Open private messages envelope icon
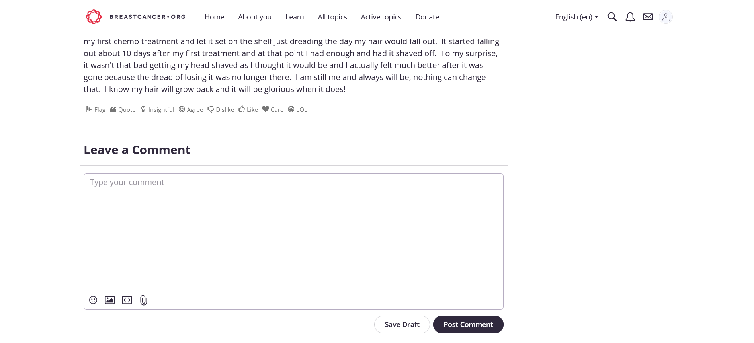Screen dimensions: 754x343 [x=648, y=17]
